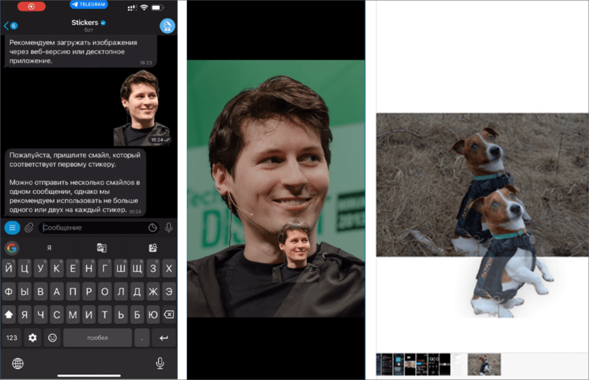Viewport: 589px width, 380px height.
Task: Tap the Э key
Action: pos(169,291)
